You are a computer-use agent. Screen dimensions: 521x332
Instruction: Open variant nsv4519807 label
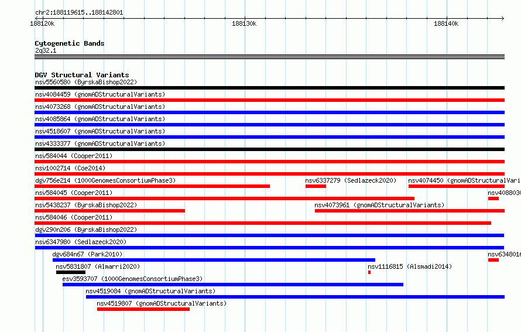(162, 303)
